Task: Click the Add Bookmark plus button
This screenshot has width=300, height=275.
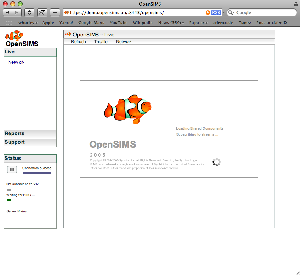Action: [x=55, y=12]
